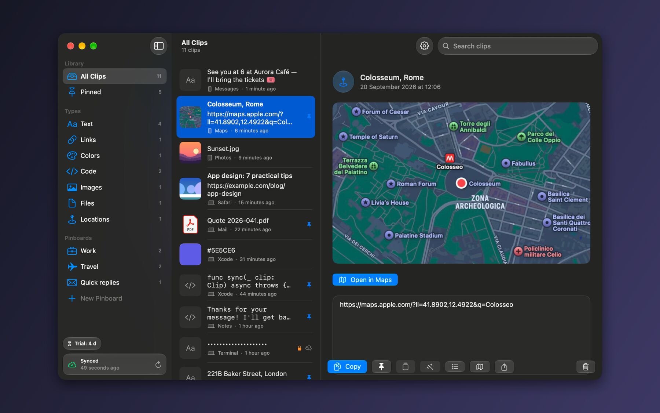Image resolution: width=660 pixels, height=413 pixels.
Task: Toggle the pin on 221B Baker Street
Action: coord(309,377)
